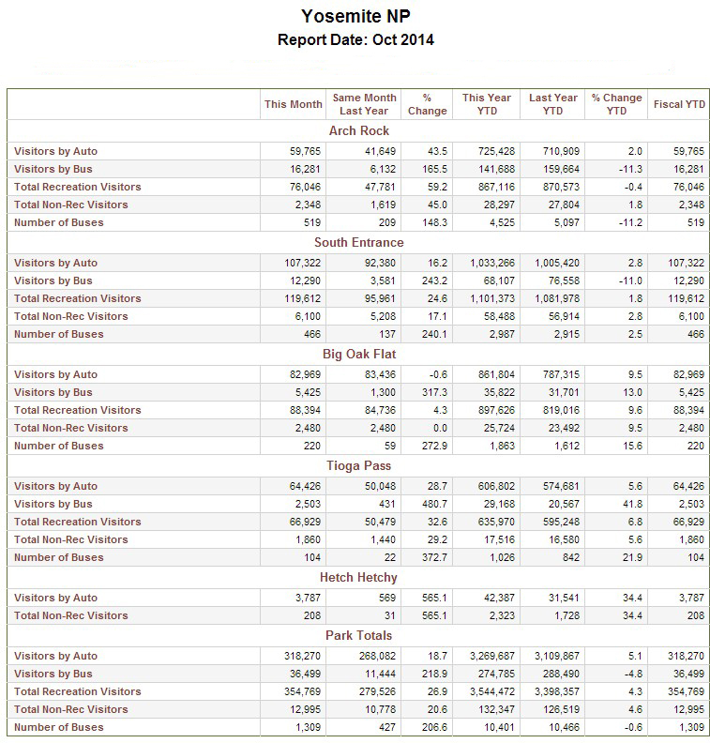Screen dimensions: 710x743
Task: Select Arch Rock bus % change value 165.5
Action: (x=434, y=169)
